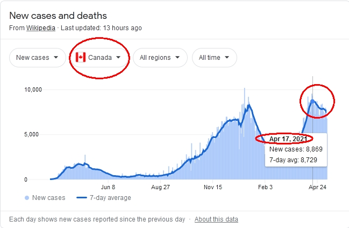349x228 pixels.
Task: Click the January peak of the chart line
Action: click(x=249, y=105)
